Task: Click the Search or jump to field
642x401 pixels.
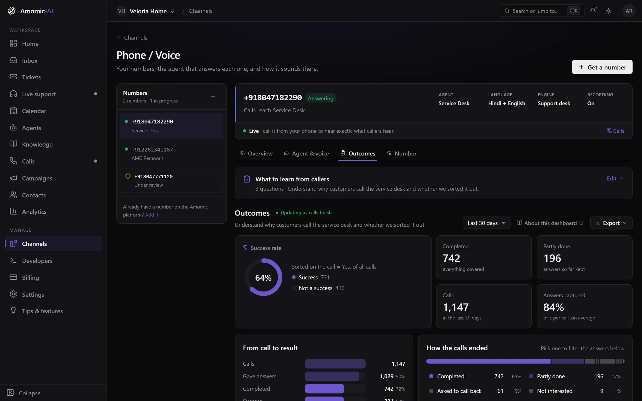Action: pyautogui.click(x=542, y=11)
